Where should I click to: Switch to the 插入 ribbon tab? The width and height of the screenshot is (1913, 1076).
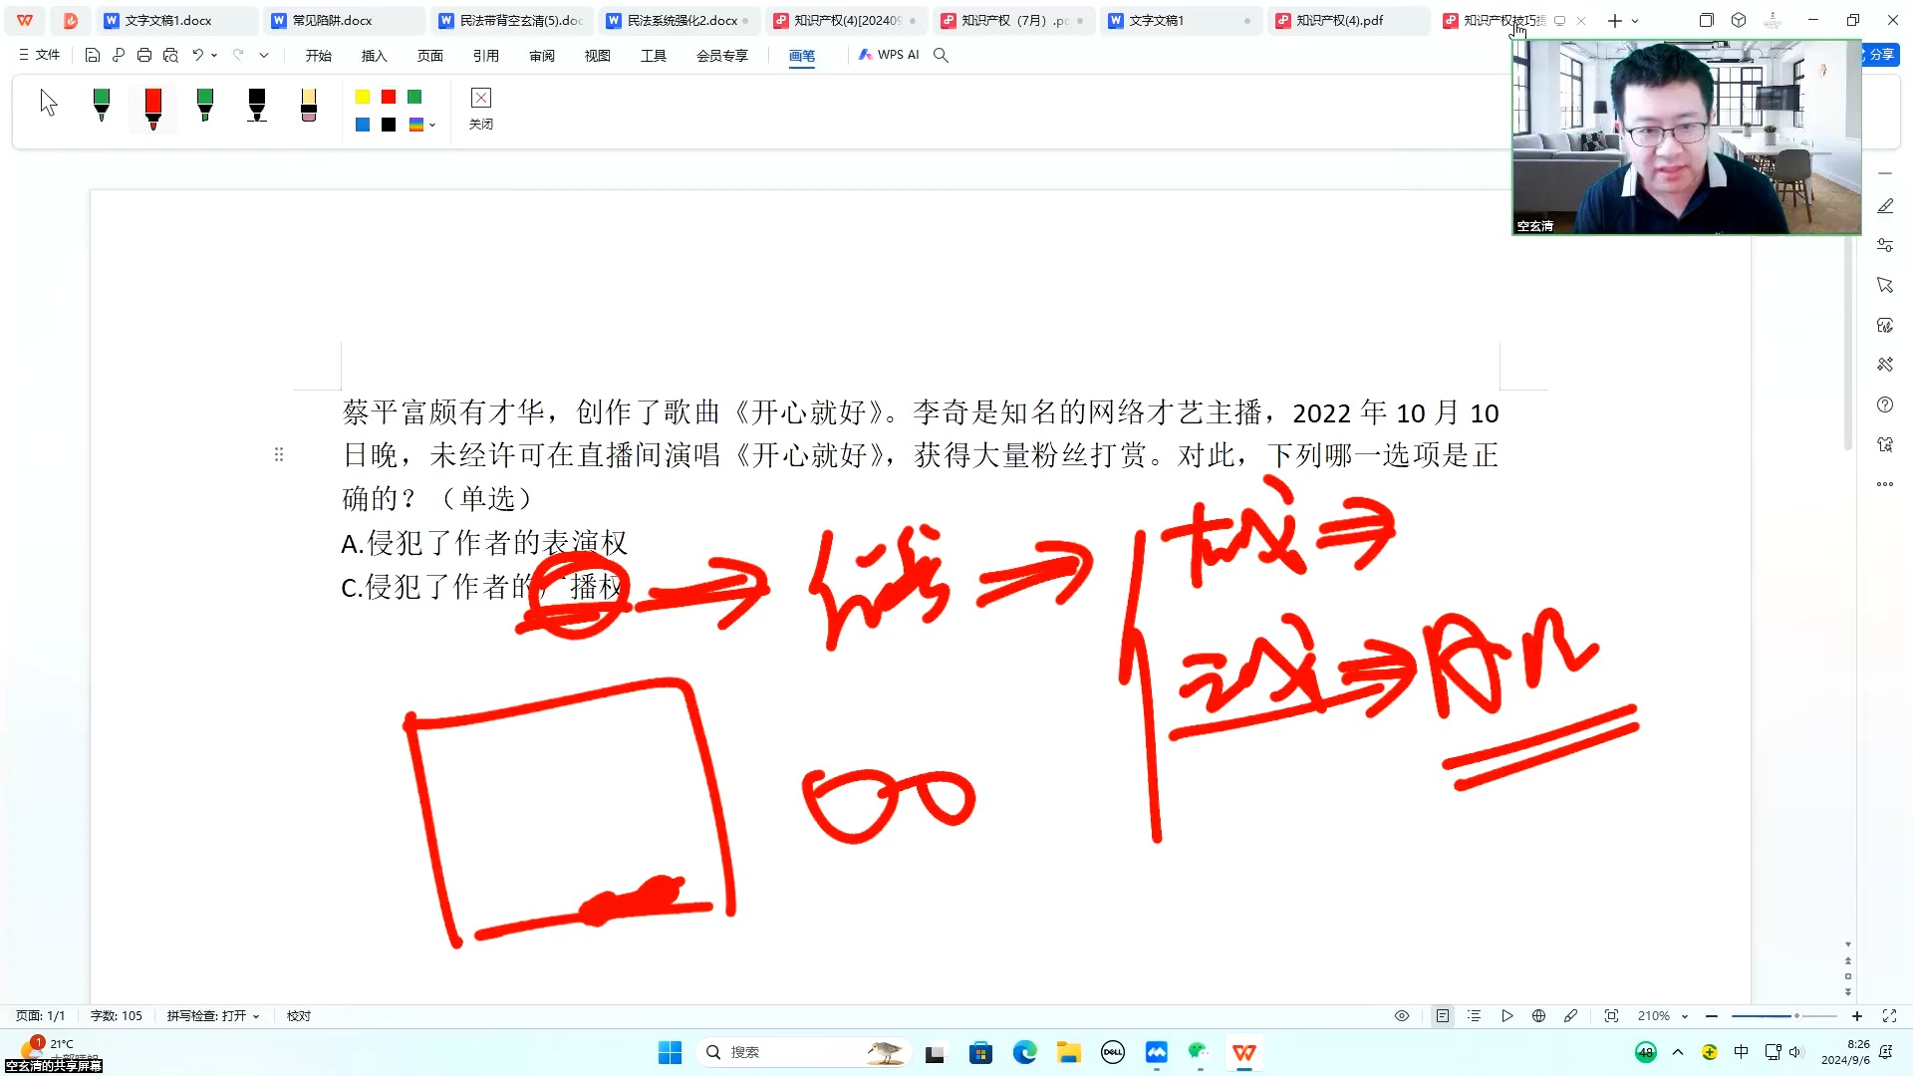point(374,56)
